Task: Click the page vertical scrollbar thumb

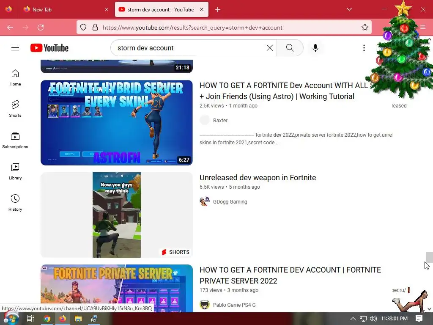Action: click(429, 258)
